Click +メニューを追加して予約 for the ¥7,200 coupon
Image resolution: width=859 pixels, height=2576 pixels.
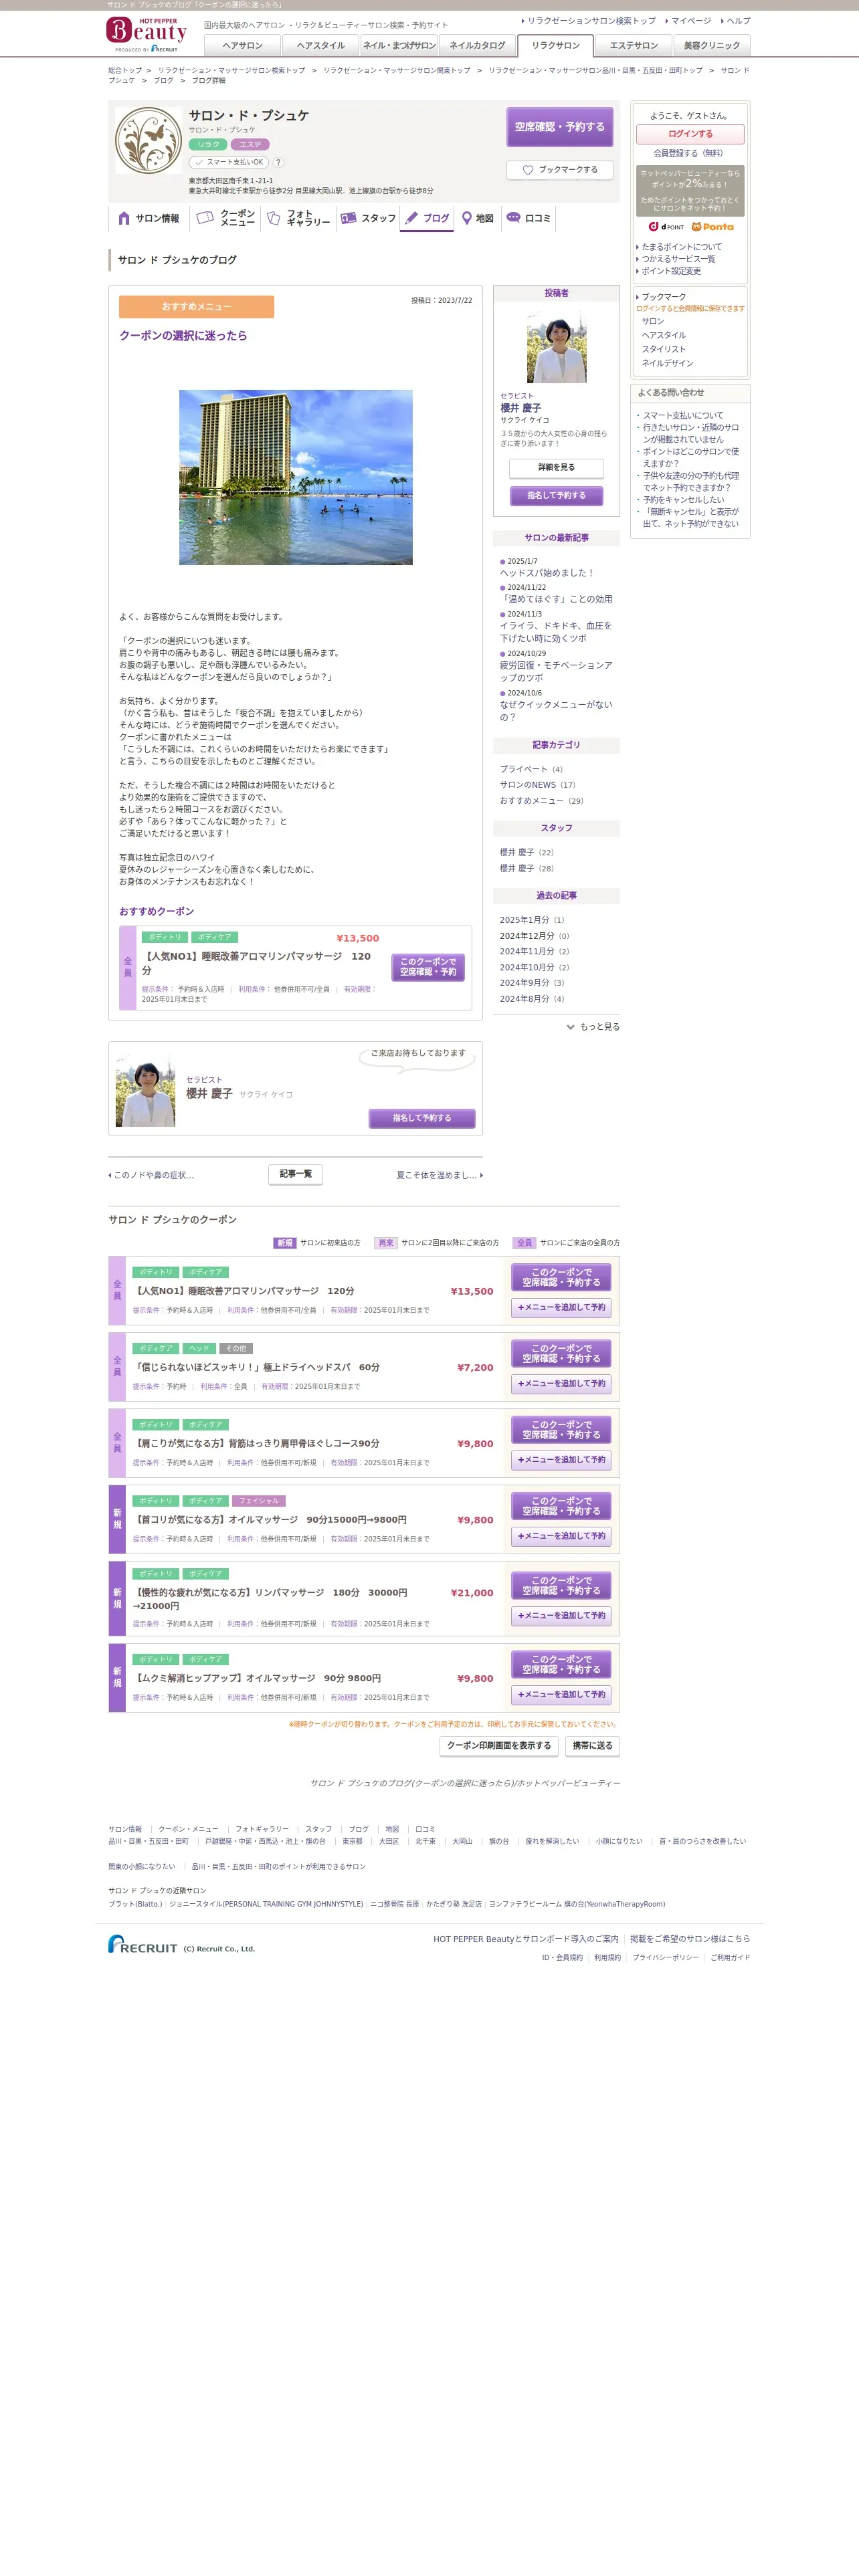click(561, 1384)
